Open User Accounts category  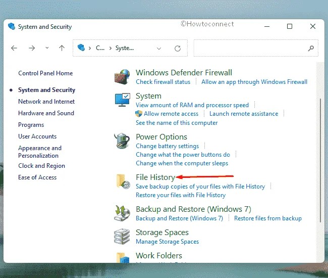(37, 136)
